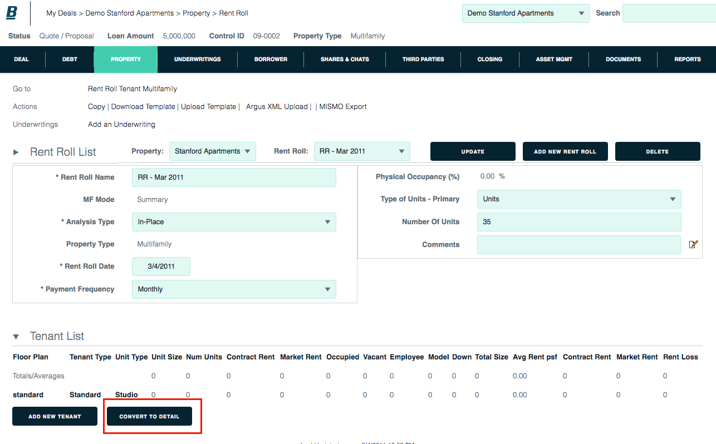716x444 pixels.
Task: Follow the Property breadcrumb link
Action: point(197,13)
